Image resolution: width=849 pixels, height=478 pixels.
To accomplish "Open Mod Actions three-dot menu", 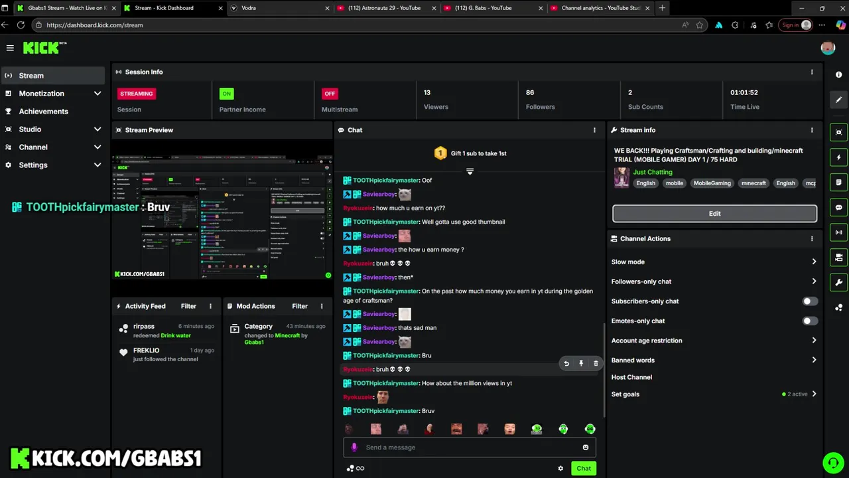I will 322,306.
